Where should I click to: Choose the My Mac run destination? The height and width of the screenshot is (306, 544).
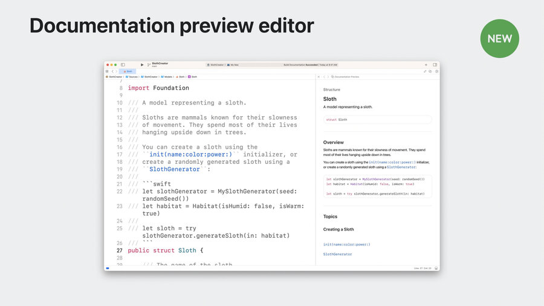click(x=233, y=65)
